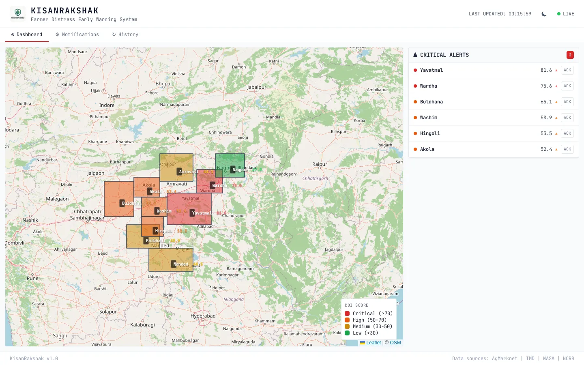Click the Wardha map marker

click(x=213, y=185)
